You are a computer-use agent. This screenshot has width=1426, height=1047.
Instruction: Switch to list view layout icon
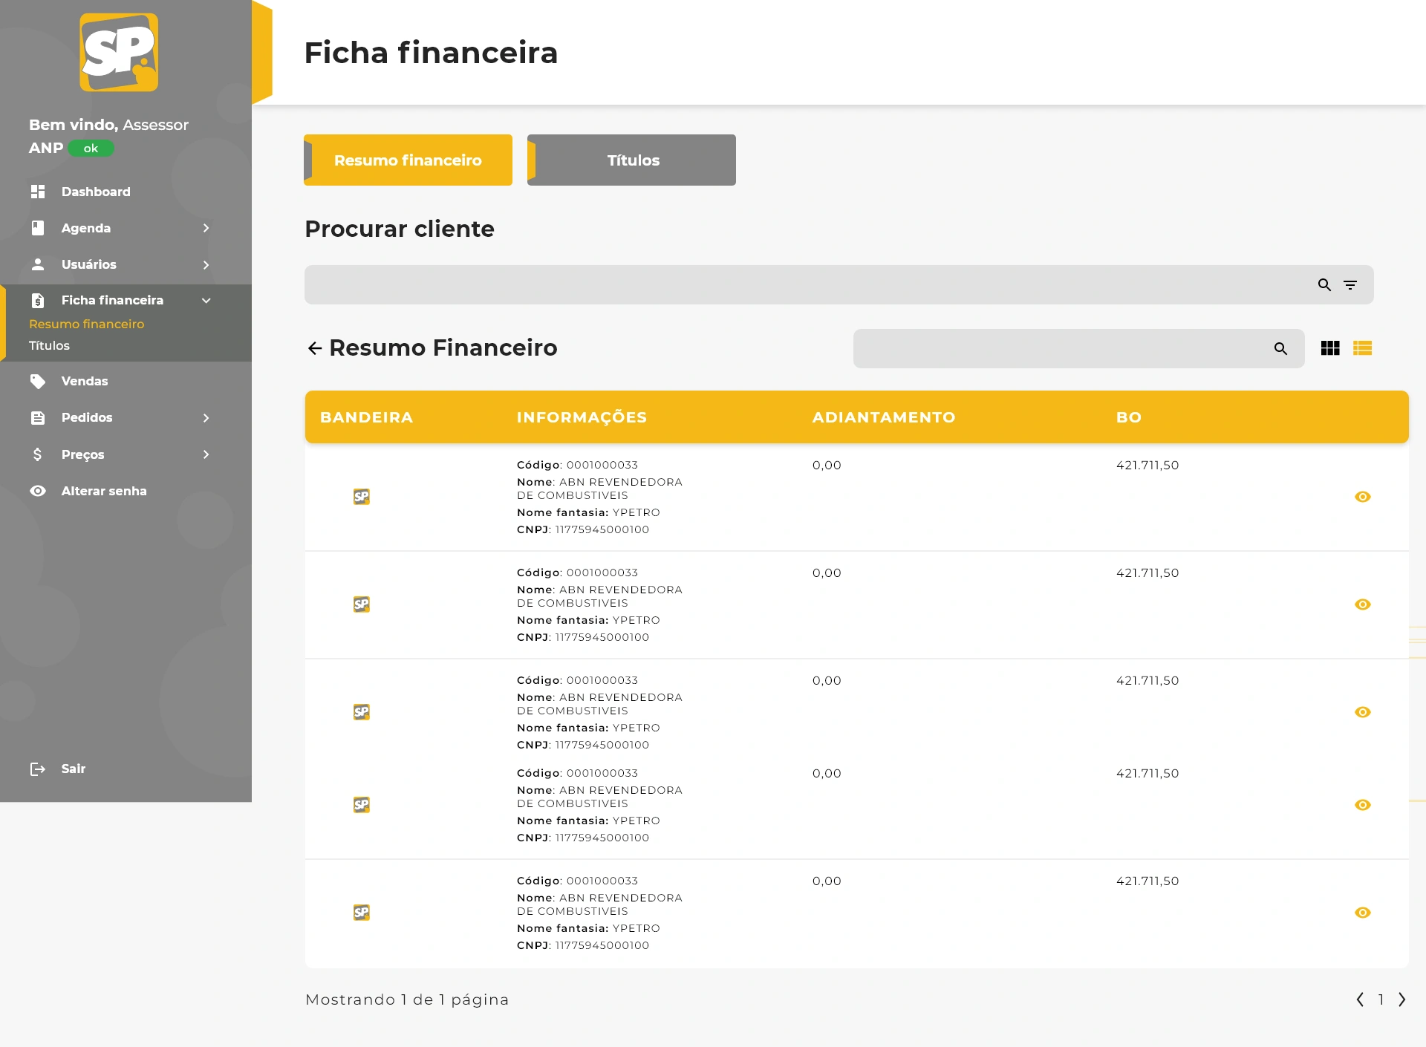(1362, 348)
